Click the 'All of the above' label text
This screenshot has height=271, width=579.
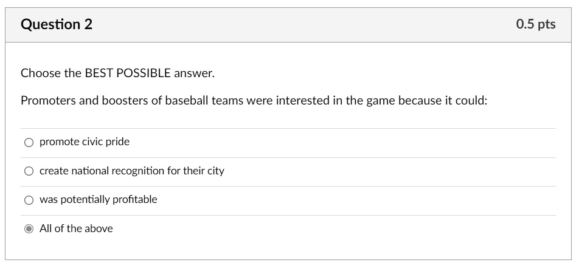point(76,228)
